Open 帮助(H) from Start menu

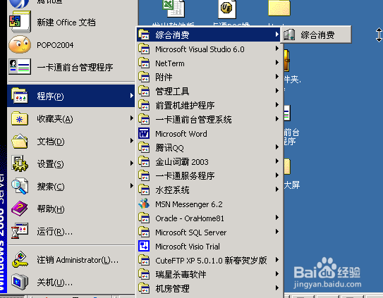tap(71, 209)
